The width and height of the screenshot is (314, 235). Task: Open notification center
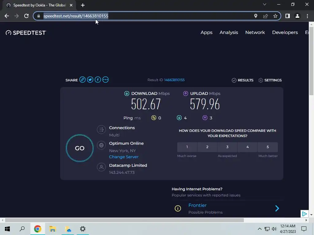click(x=304, y=229)
